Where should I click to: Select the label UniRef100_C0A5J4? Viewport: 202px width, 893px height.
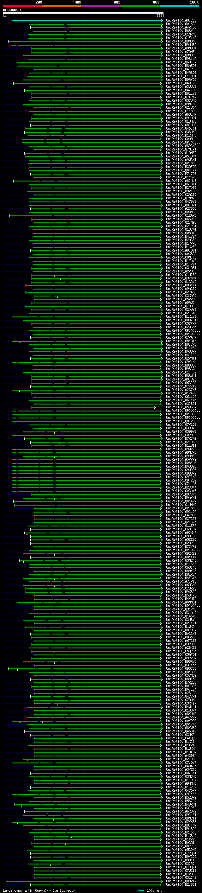tap(181, 139)
